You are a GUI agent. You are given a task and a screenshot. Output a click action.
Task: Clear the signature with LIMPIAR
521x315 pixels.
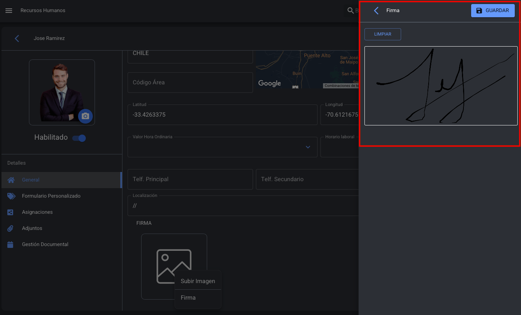[382, 34]
